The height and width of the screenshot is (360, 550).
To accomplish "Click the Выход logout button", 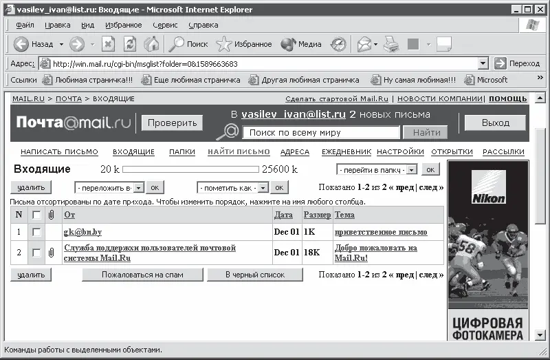I will [x=495, y=123].
